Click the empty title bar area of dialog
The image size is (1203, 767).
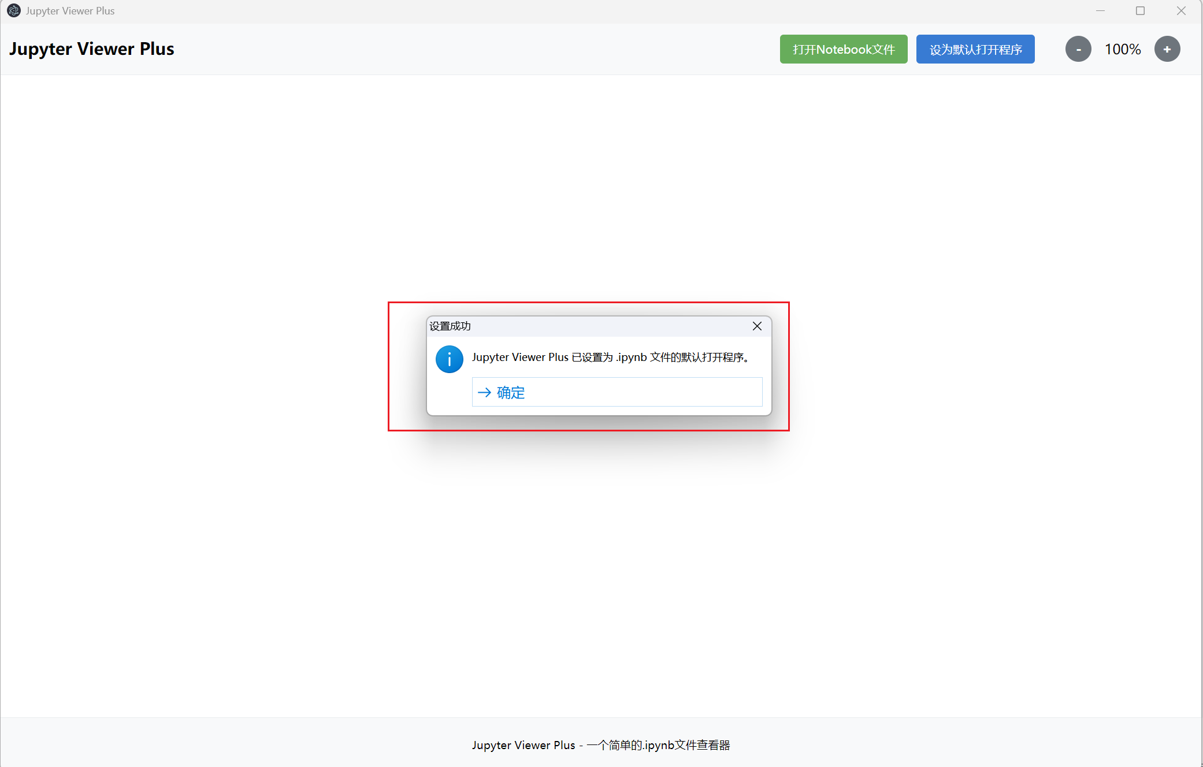pyautogui.click(x=607, y=326)
